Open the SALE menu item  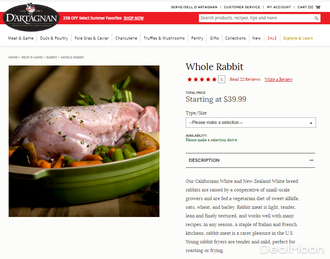click(x=272, y=38)
